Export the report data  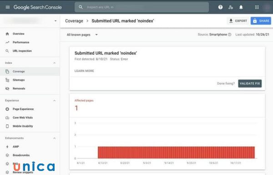pyautogui.click(x=238, y=21)
